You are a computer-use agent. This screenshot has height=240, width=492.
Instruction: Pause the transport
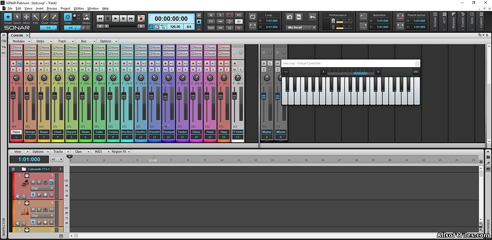click(x=123, y=19)
